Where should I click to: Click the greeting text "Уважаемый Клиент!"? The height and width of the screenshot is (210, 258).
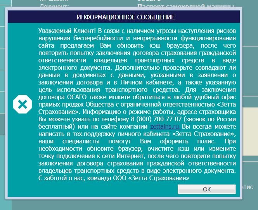point(67,31)
